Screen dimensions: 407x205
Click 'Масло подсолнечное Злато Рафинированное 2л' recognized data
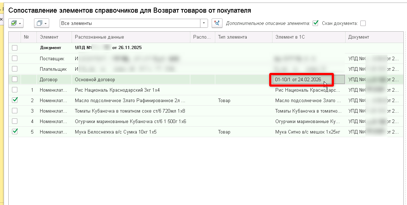[131, 100]
